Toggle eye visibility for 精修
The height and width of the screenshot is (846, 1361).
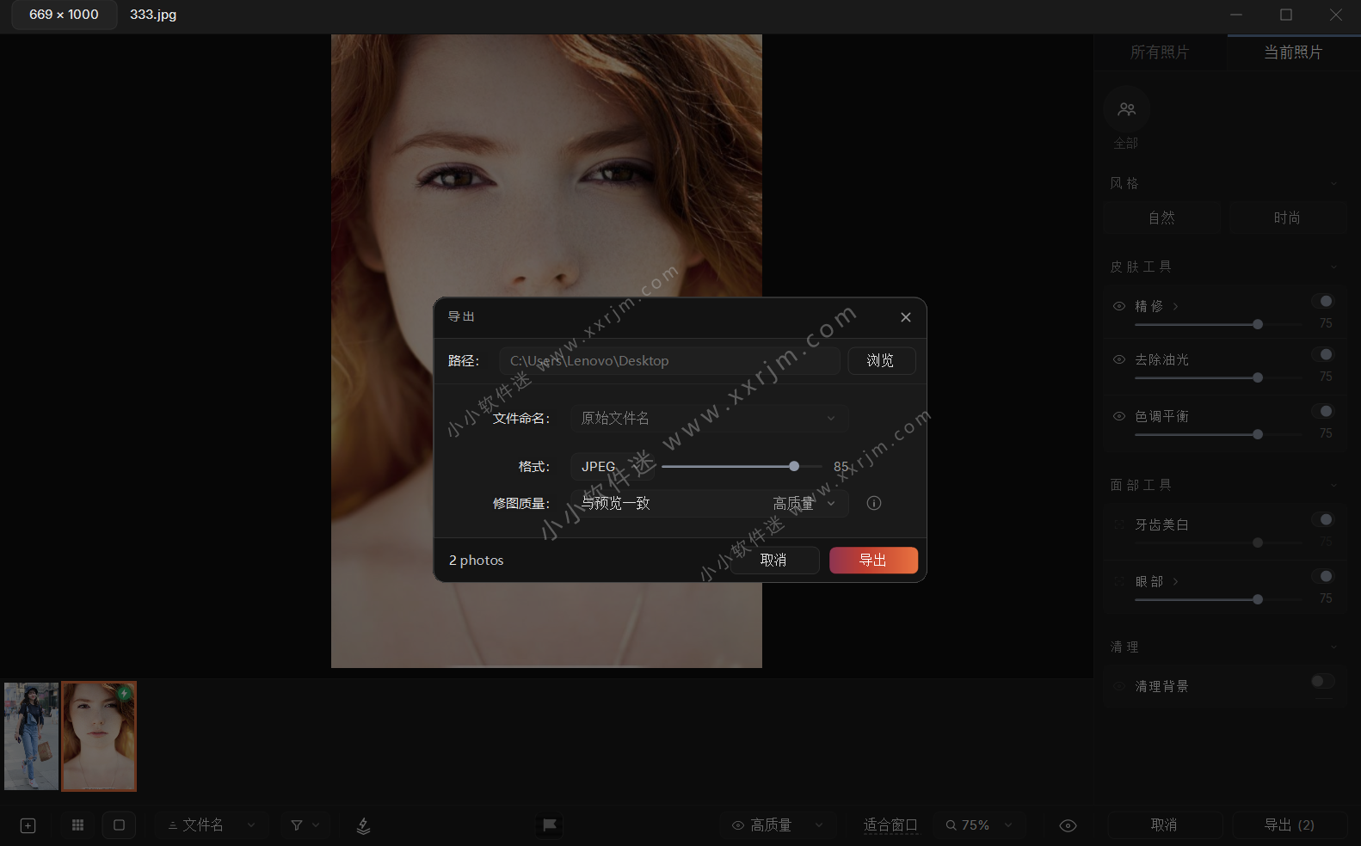pos(1119,306)
